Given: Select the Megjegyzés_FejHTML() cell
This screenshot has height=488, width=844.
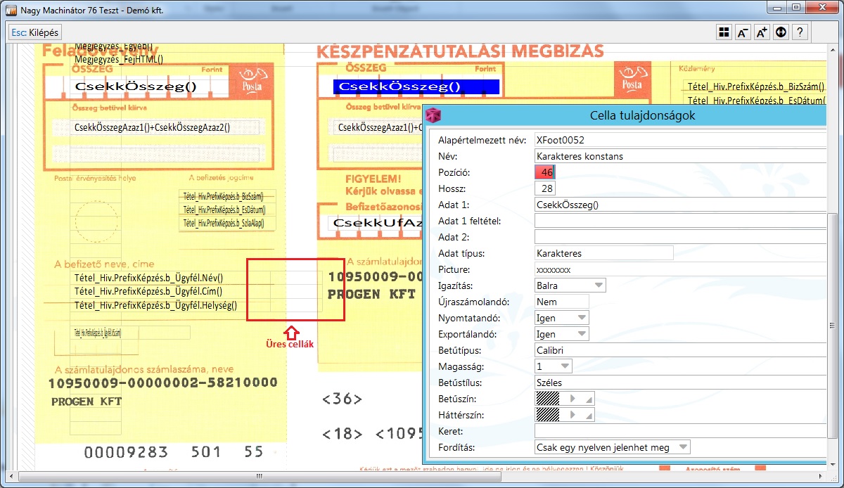Looking at the screenshot, I should pos(119,60).
